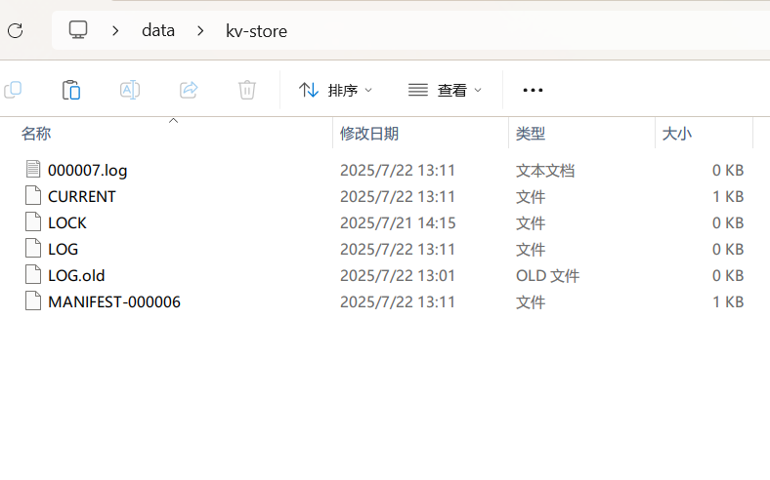This screenshot has width=770, height=480.
Task: Click the 1 KB size of CURRENT
Action: (x=728, y=197)
